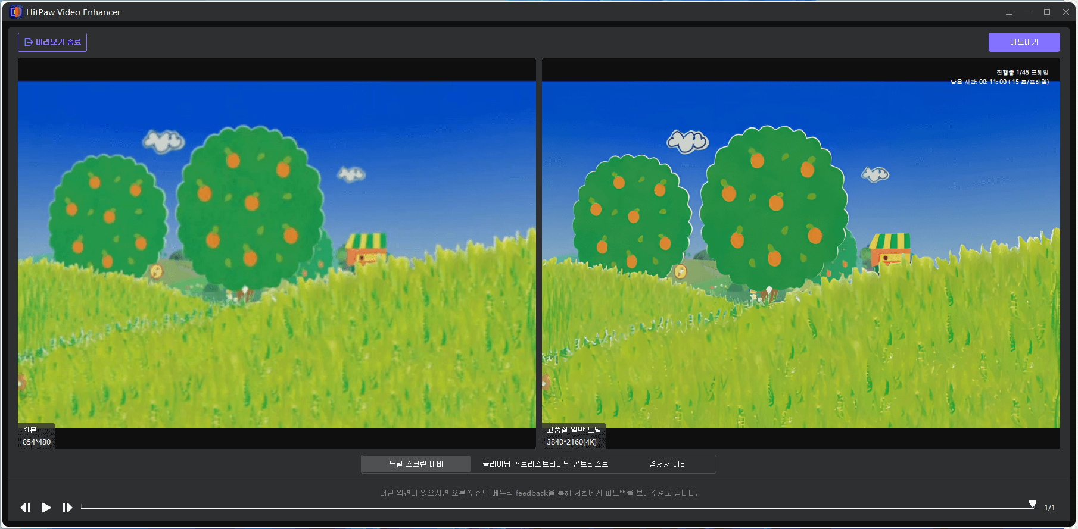Click the HitPaw Video Enhancer app logo
This screenshot has height=529, width=1078.
16,12
